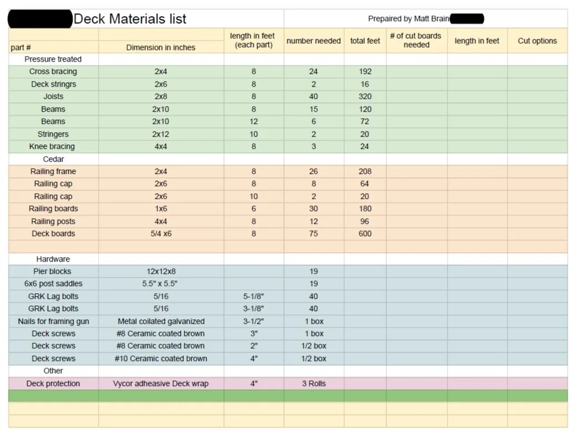Select the "3-1/2"" nail length cell
This screenshot has height=446, width=577.
click(253, 322)
